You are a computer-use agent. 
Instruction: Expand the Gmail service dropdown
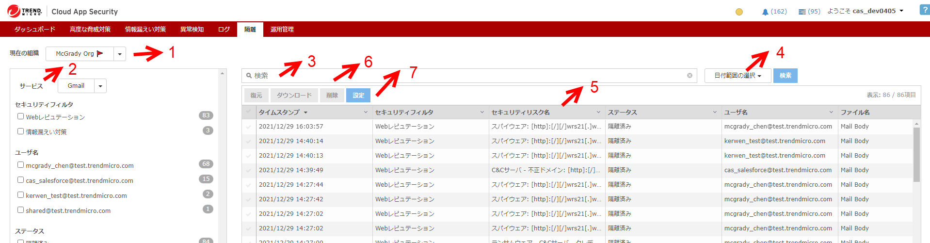coord(100,86)
